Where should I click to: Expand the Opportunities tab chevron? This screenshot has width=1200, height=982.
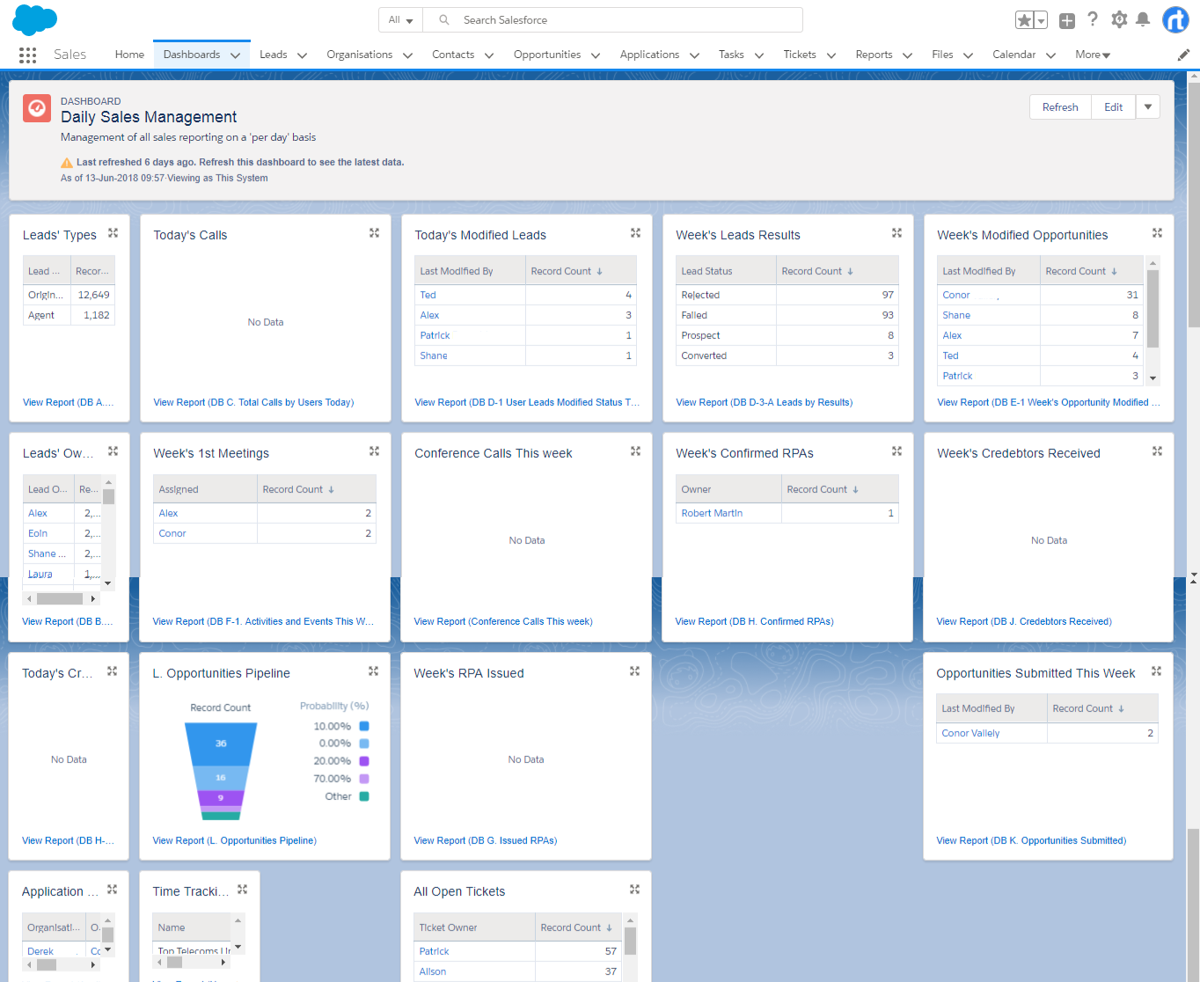coord(596,55)
